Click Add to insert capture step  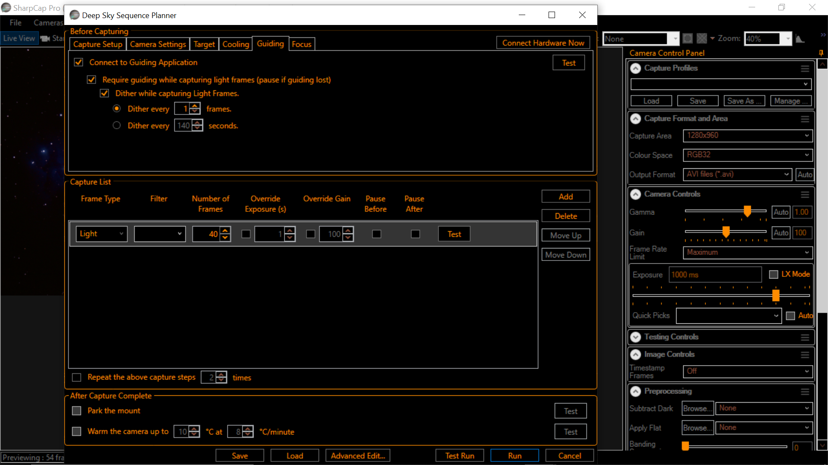566,197
